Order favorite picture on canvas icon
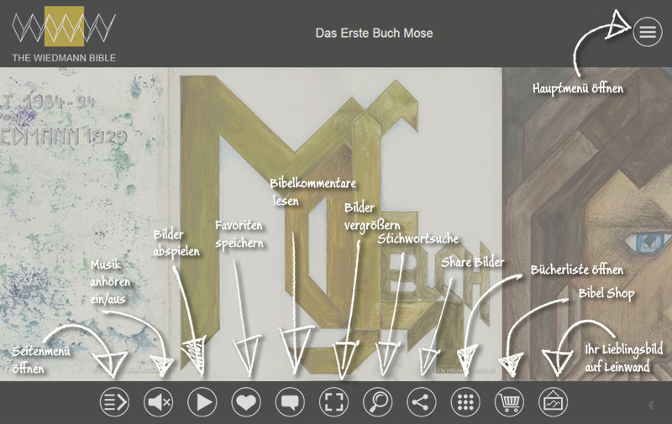Image resolution: width=672 pixels, height=424 pixels. pyautogui.click(x=553, y=402)
